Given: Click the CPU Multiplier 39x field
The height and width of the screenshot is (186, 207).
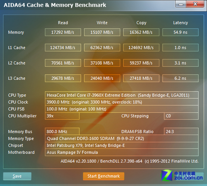Looking at the screenshot, I should point(62,116).
